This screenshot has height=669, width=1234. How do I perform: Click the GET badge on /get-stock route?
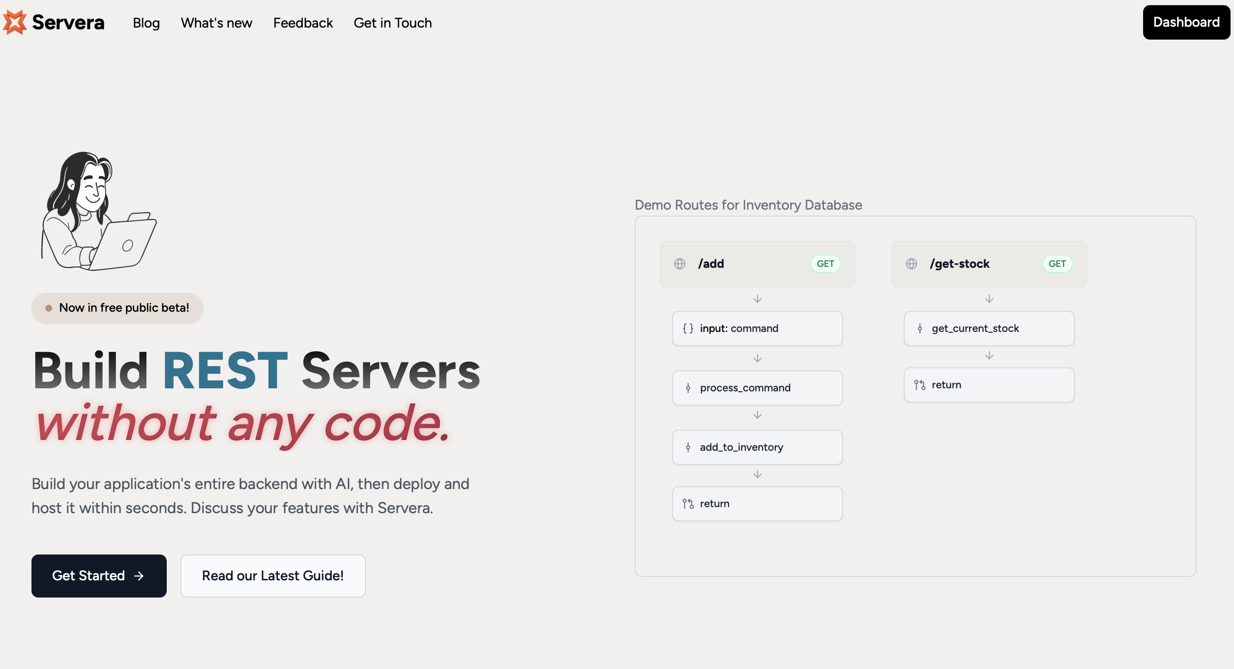1057,263
